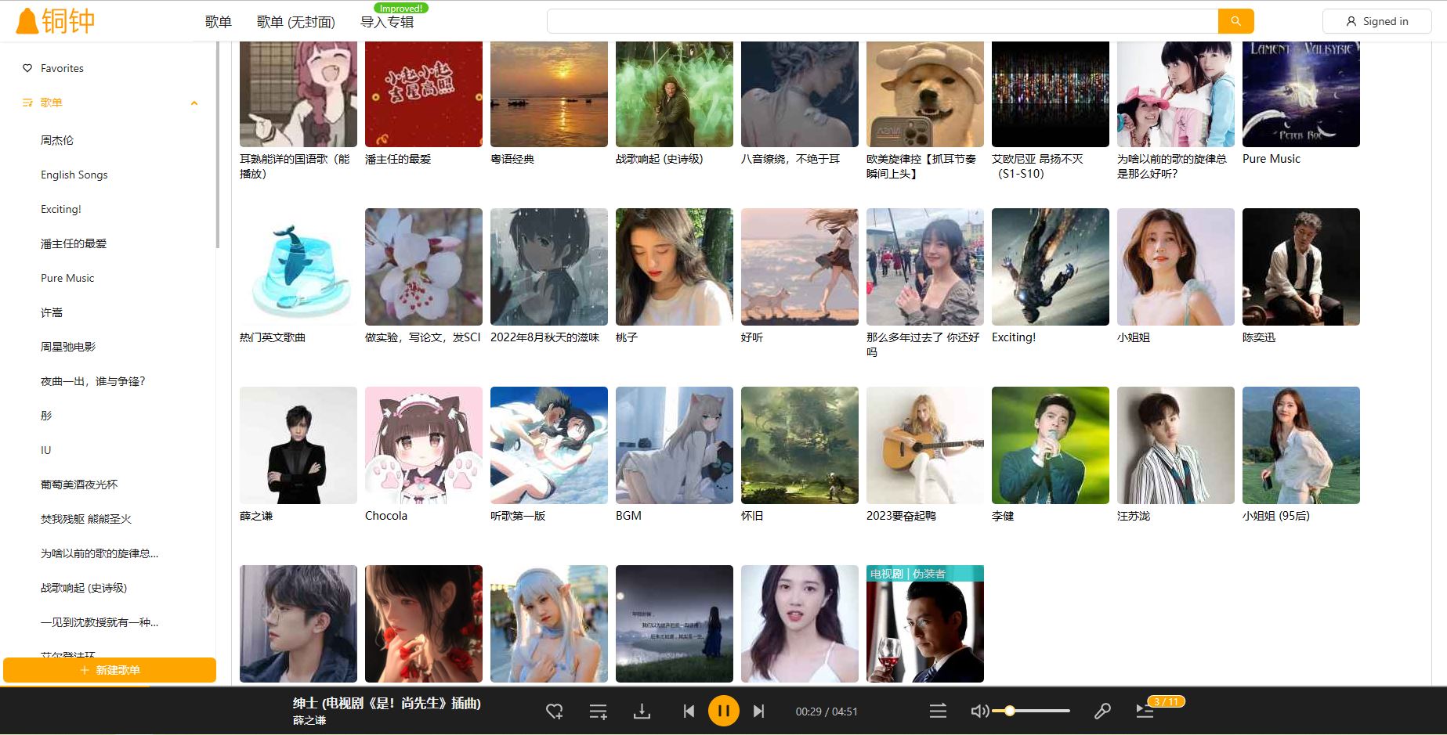The width and height of the screenshot is (1447, 735).
Task: Pause the currently playing song
Action: click(723, 712)
